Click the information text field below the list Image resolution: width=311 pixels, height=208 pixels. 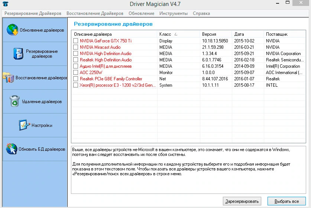[x=188, y=170]
